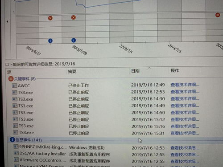
Task: Click the blue info icon under 2019/6/29
Action: pyautogui.click(x=74, y=40)
